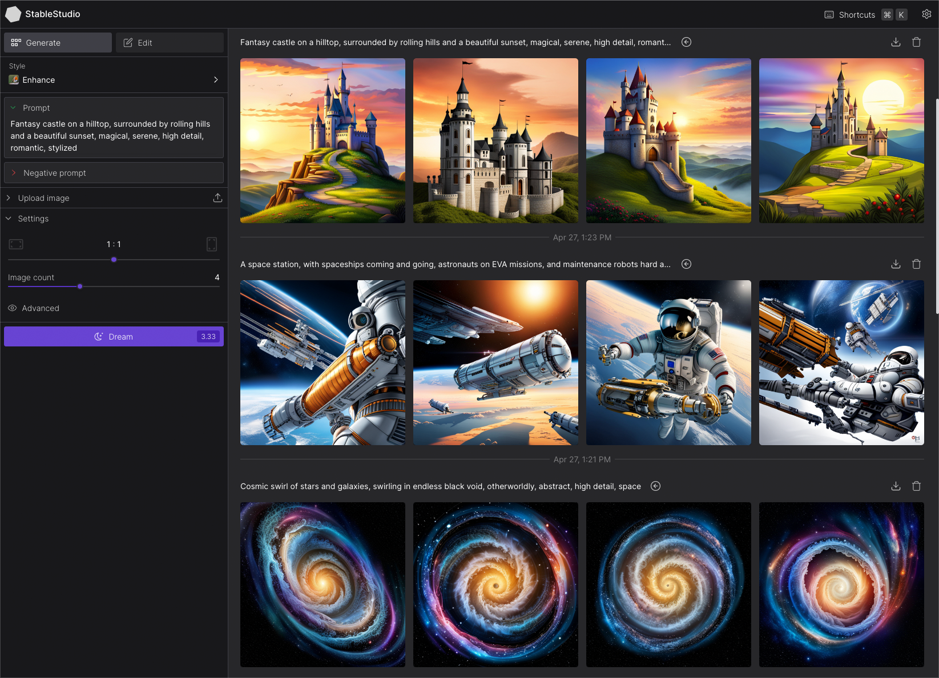939x678 pixels.
Task: Switch to the Edit tab
Action: [169, 42]
